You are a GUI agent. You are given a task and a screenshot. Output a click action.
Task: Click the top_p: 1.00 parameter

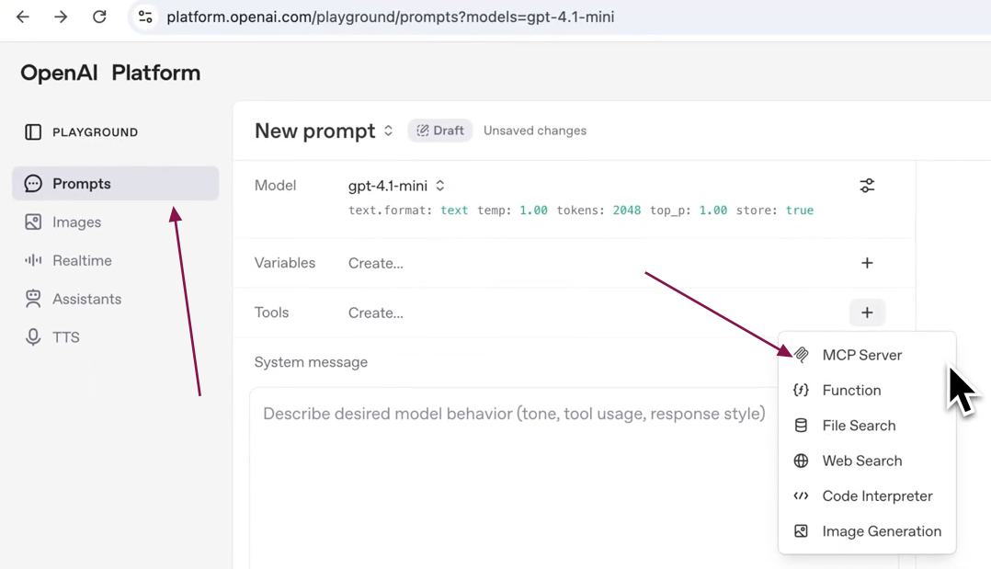pyautogui.click(x=689, y=211)
